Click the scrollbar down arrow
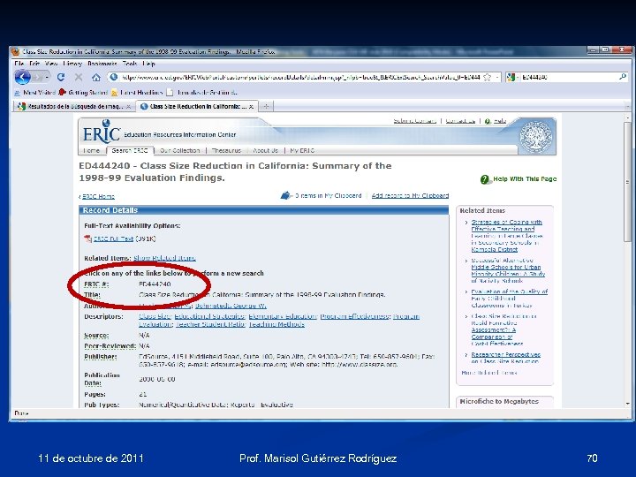Screen dimensions: 636x477 point(628,404)
